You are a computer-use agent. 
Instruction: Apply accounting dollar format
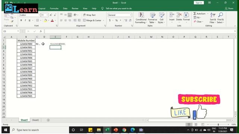[110, 20]
